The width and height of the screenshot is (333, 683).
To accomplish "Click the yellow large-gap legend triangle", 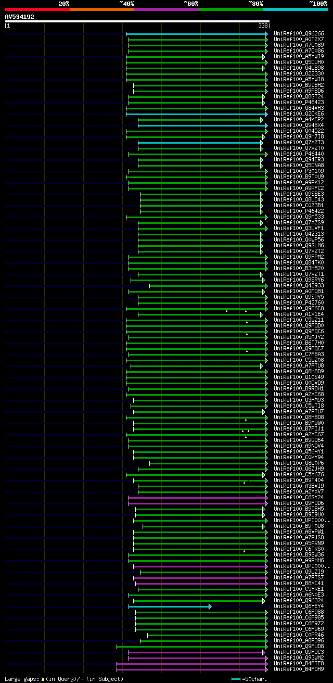I will (x=43, y=679).
